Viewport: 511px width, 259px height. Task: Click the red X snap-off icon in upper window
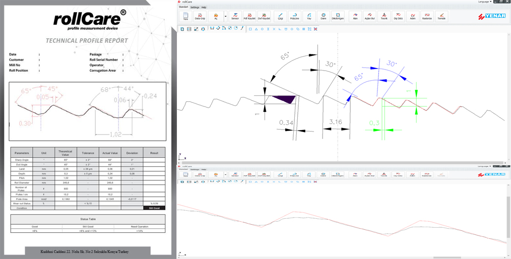(x=315, y=29)
